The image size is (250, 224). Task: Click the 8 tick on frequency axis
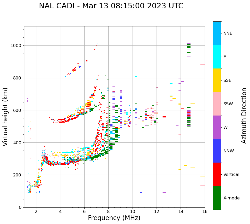[x=108, y=211]
